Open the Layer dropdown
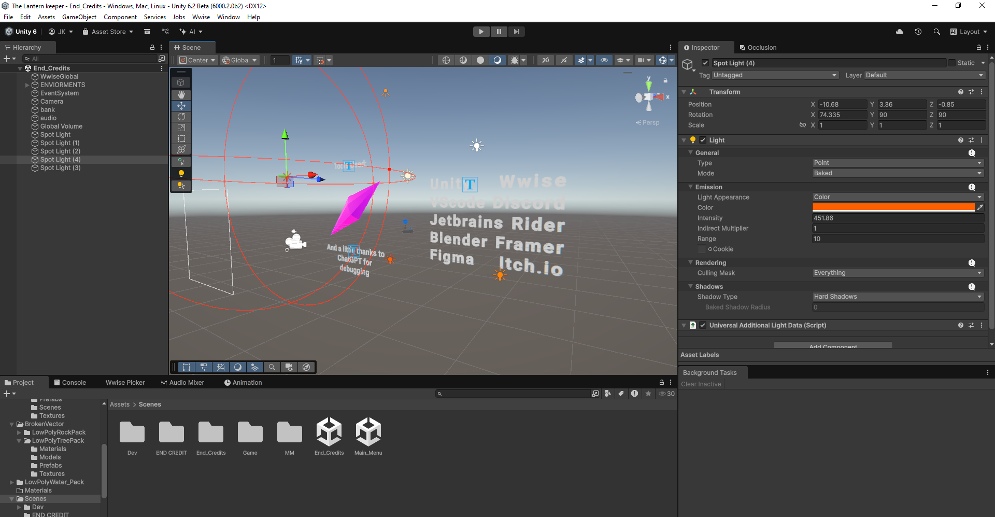This screenshot has height=517, width=995. [925, 75]
